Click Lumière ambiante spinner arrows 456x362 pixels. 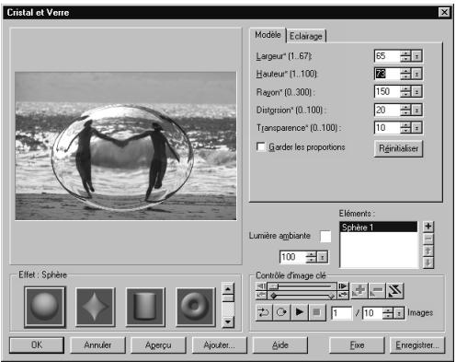pos(312,257)
